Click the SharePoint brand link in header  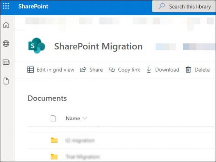coord(33,6)
